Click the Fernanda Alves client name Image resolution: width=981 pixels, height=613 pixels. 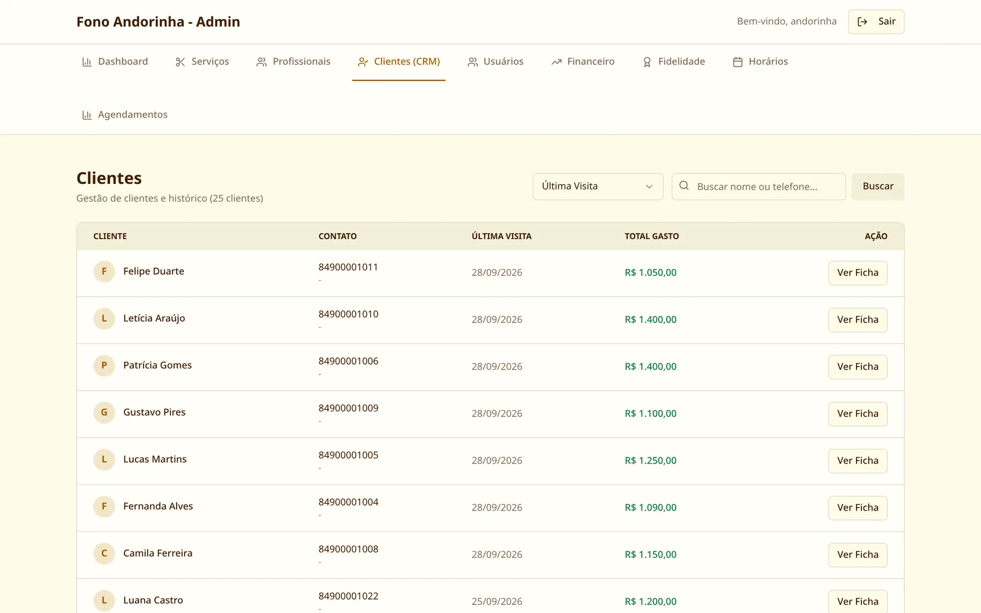(158, 506)
